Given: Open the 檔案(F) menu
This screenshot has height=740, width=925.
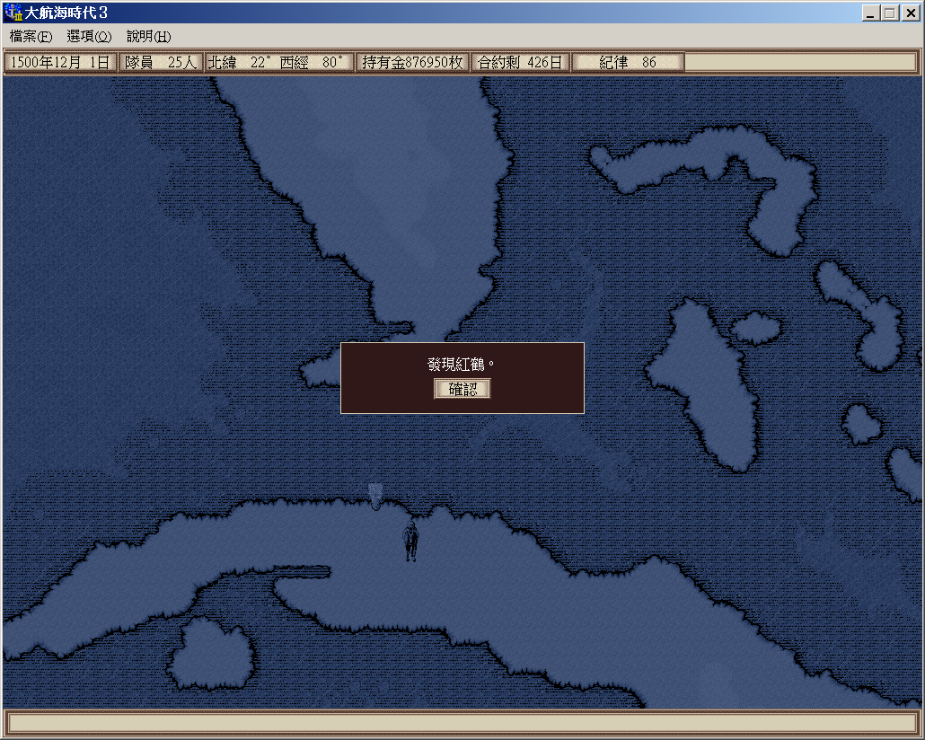Looking at the screenshot, I should [31, 37].
